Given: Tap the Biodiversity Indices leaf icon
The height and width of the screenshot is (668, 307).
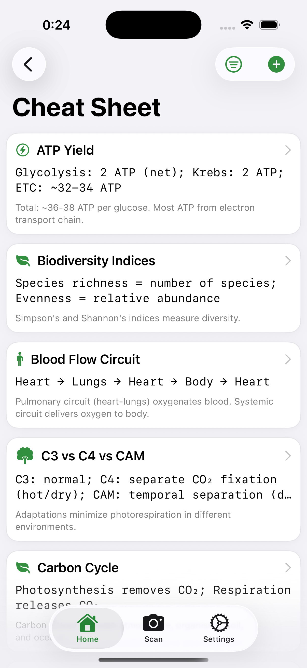Looking at the screenshot, I should [x=23, y=261].
